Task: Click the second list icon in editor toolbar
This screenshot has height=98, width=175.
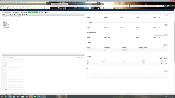Action: coord(5,14)
